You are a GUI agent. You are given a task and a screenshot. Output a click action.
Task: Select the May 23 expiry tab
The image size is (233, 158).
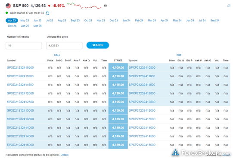(25, 21)
